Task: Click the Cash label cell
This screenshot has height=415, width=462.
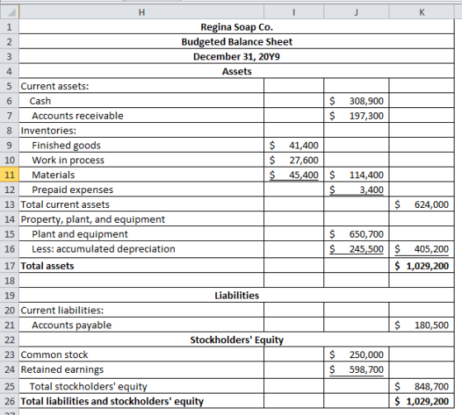Action: (x=141, y=101)
